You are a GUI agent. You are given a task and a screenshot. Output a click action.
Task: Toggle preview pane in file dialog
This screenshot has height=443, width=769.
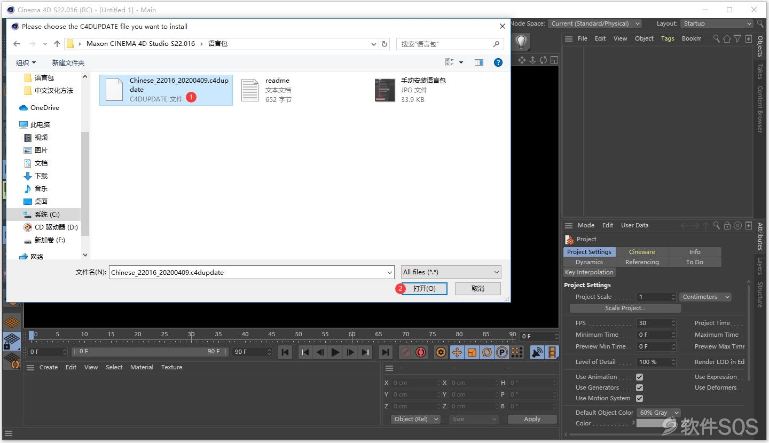pos(479,62)
